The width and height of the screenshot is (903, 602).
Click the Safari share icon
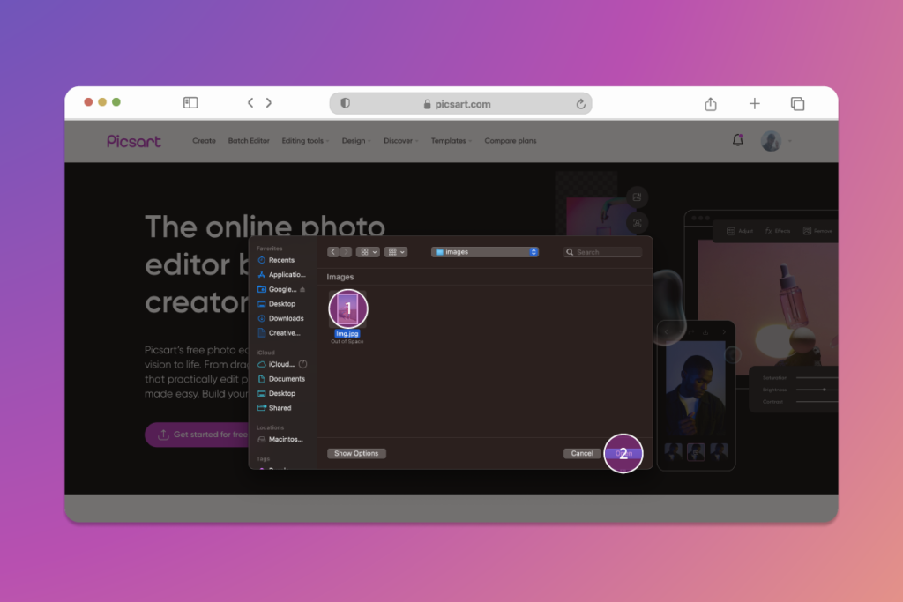point(711,103)
